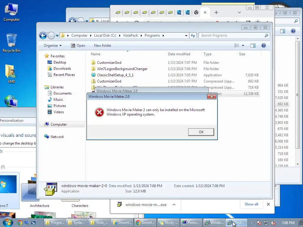Open the Videos library
This screenshot has width=303, height=227.
(59, 112)
